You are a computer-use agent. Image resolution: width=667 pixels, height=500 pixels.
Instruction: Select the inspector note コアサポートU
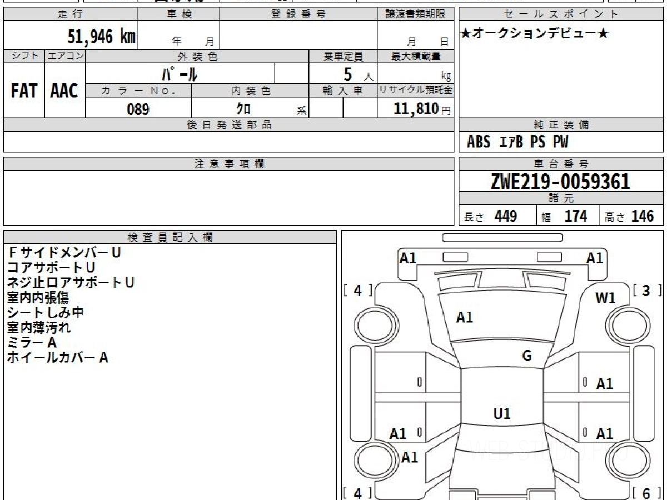coord(51,267)
